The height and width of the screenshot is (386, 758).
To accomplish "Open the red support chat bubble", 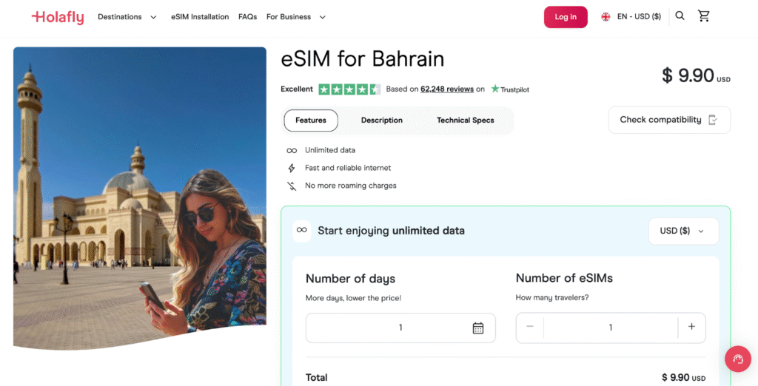I will [x=737, y=359].
